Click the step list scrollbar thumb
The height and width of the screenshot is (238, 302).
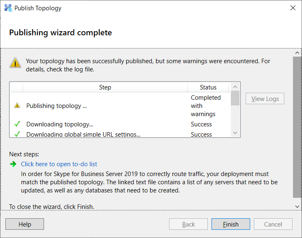(235, 98)
